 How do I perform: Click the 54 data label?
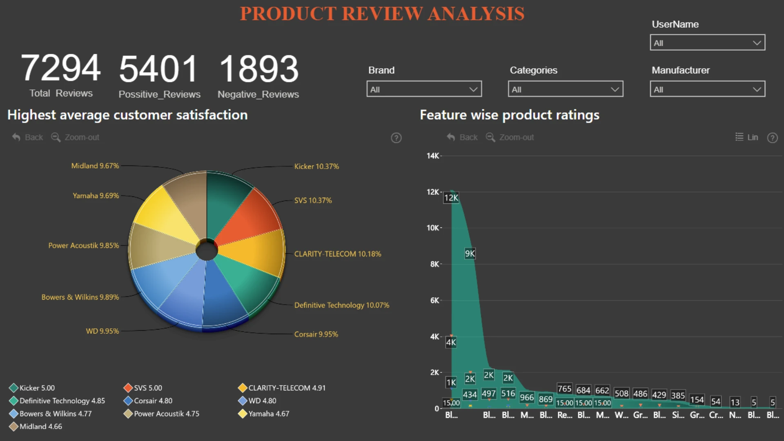(716, 402)
